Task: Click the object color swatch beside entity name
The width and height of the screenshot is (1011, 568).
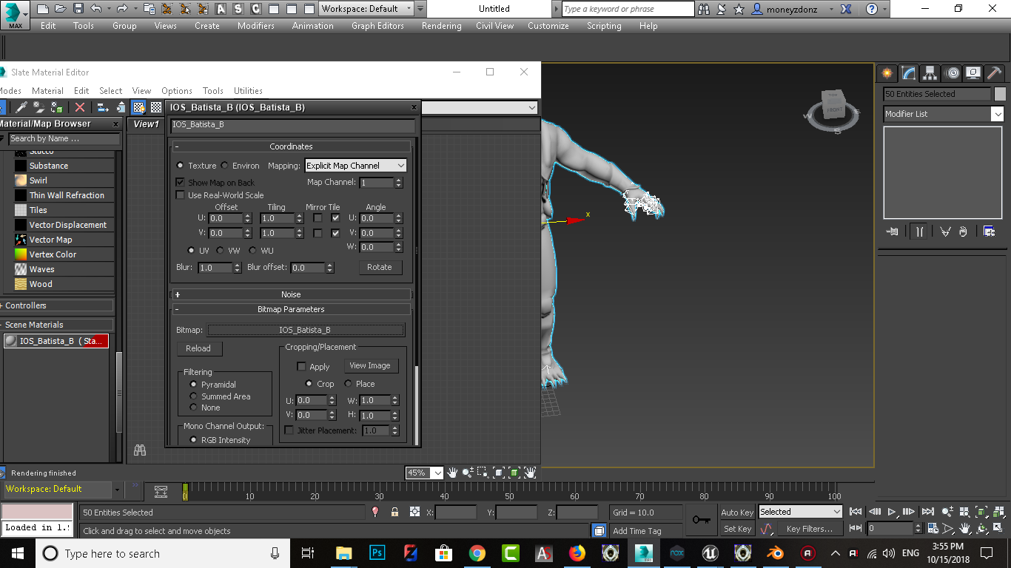Action: click(1000, 94)
